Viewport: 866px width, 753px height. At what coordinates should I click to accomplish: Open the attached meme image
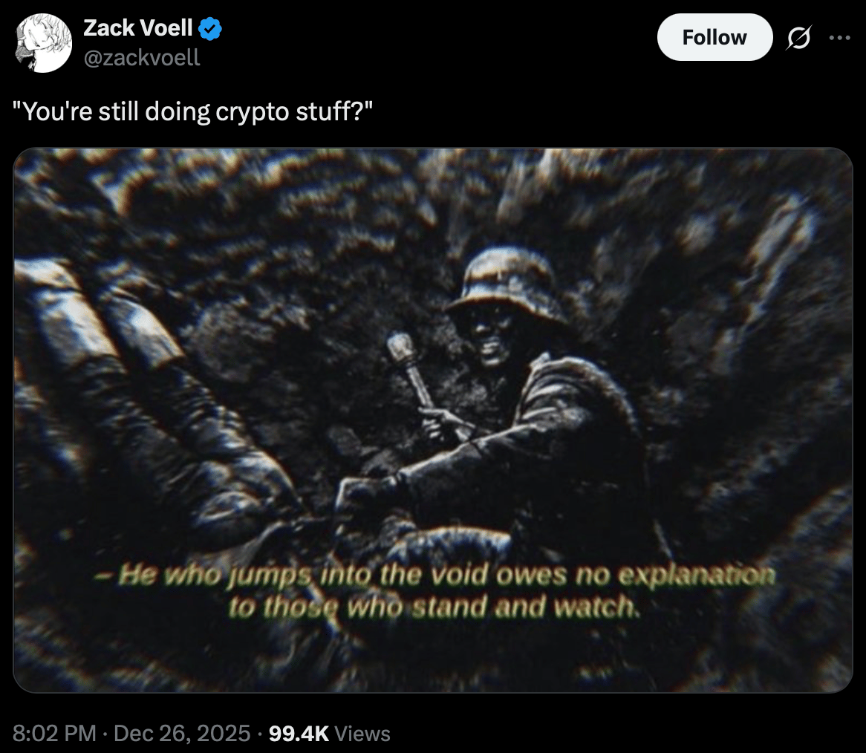[x=433, y=420]
